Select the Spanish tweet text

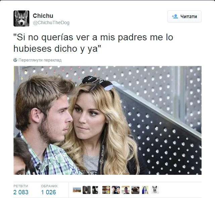point(93,43)
